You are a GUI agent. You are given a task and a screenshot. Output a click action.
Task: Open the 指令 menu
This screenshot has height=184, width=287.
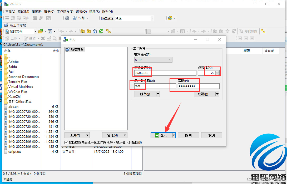(x=49, y=12)
